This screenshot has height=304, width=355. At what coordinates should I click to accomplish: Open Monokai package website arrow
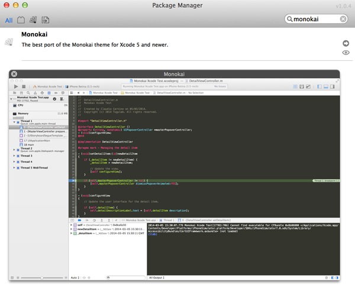[x=346, y=43]
